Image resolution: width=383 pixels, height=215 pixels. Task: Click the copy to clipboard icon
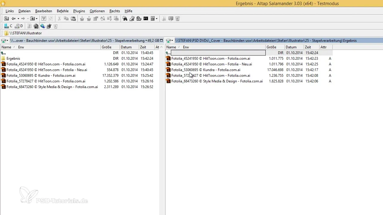coord(66,19)
